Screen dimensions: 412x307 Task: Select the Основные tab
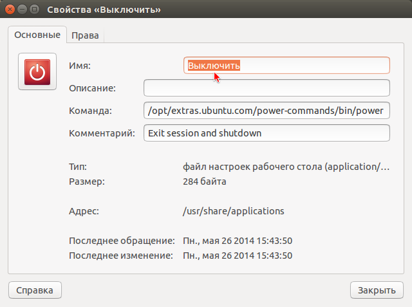[x=37, y=35]
